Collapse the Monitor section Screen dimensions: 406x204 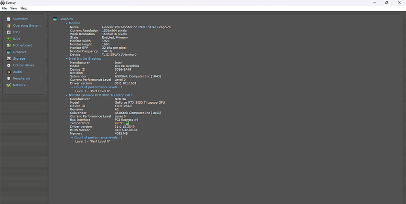pos(67,23)
